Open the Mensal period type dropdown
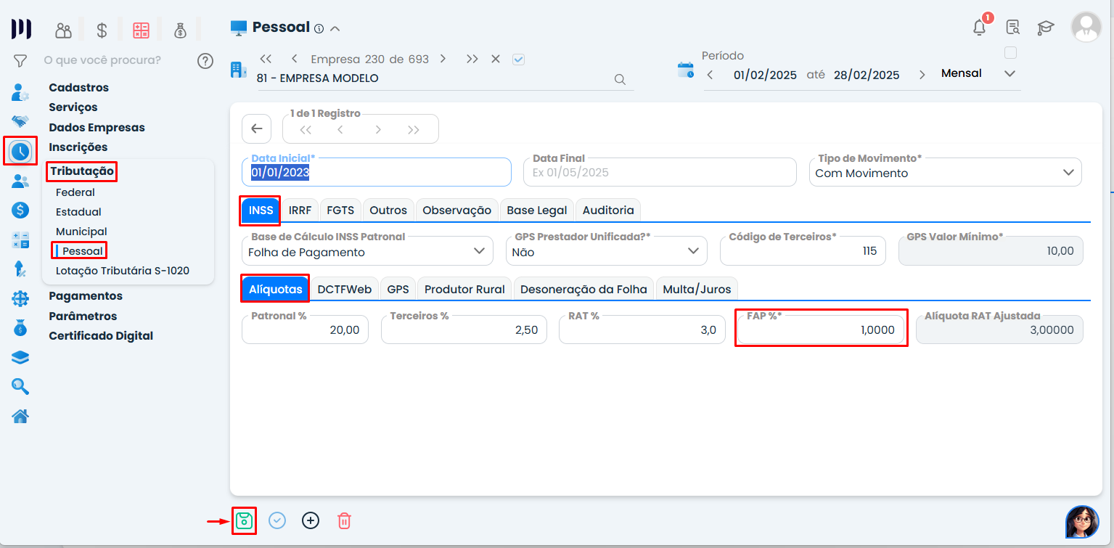Screen dimensions: 1114x548 [x=1009, y=73]
